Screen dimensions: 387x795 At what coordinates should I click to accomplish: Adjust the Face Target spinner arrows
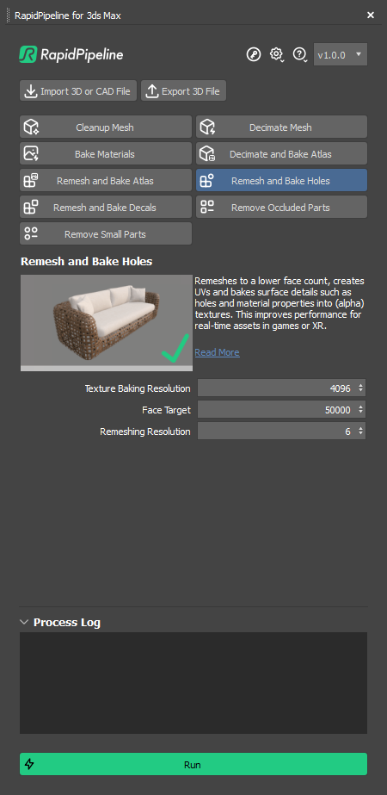pyautogui.click(x=360, y=409)
